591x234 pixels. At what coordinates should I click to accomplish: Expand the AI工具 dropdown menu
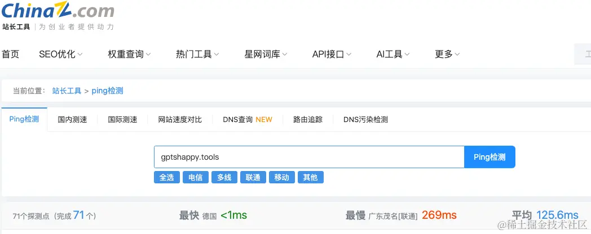393,54
